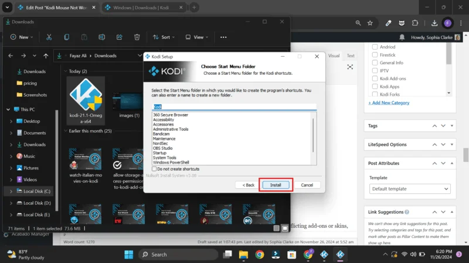The height and width of the screenshot is (263, 469).
Task: Select Bandicam in folder list
Action: point(161,134)
